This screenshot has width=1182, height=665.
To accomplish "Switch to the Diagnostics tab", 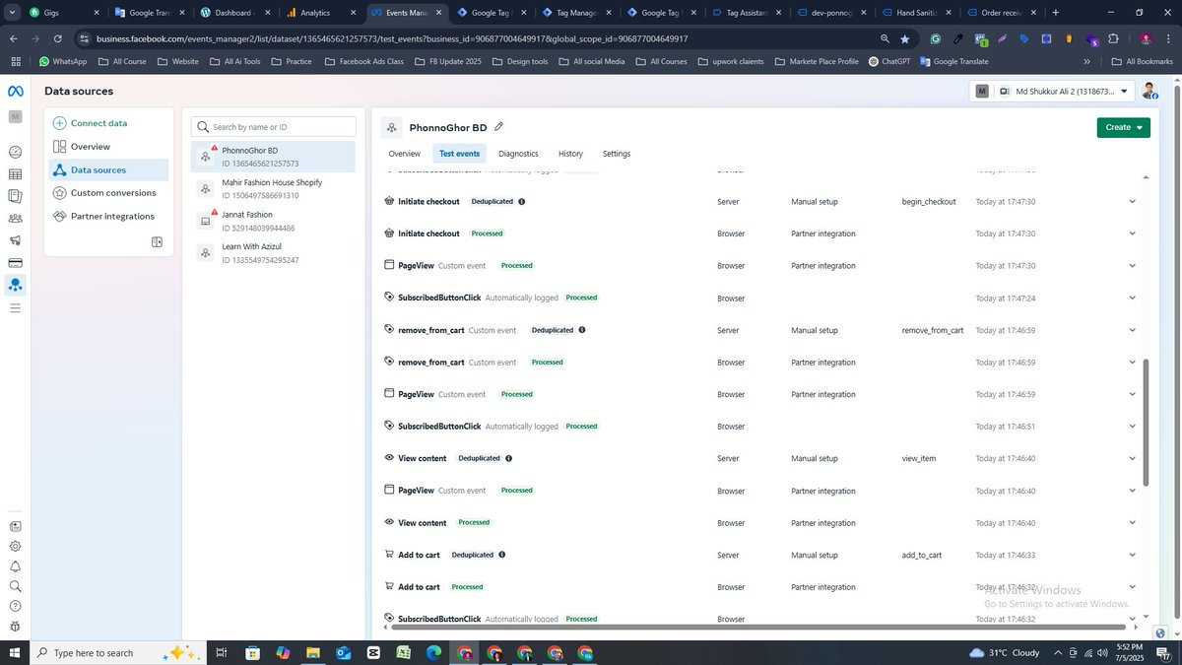I will tap(518, 154).
